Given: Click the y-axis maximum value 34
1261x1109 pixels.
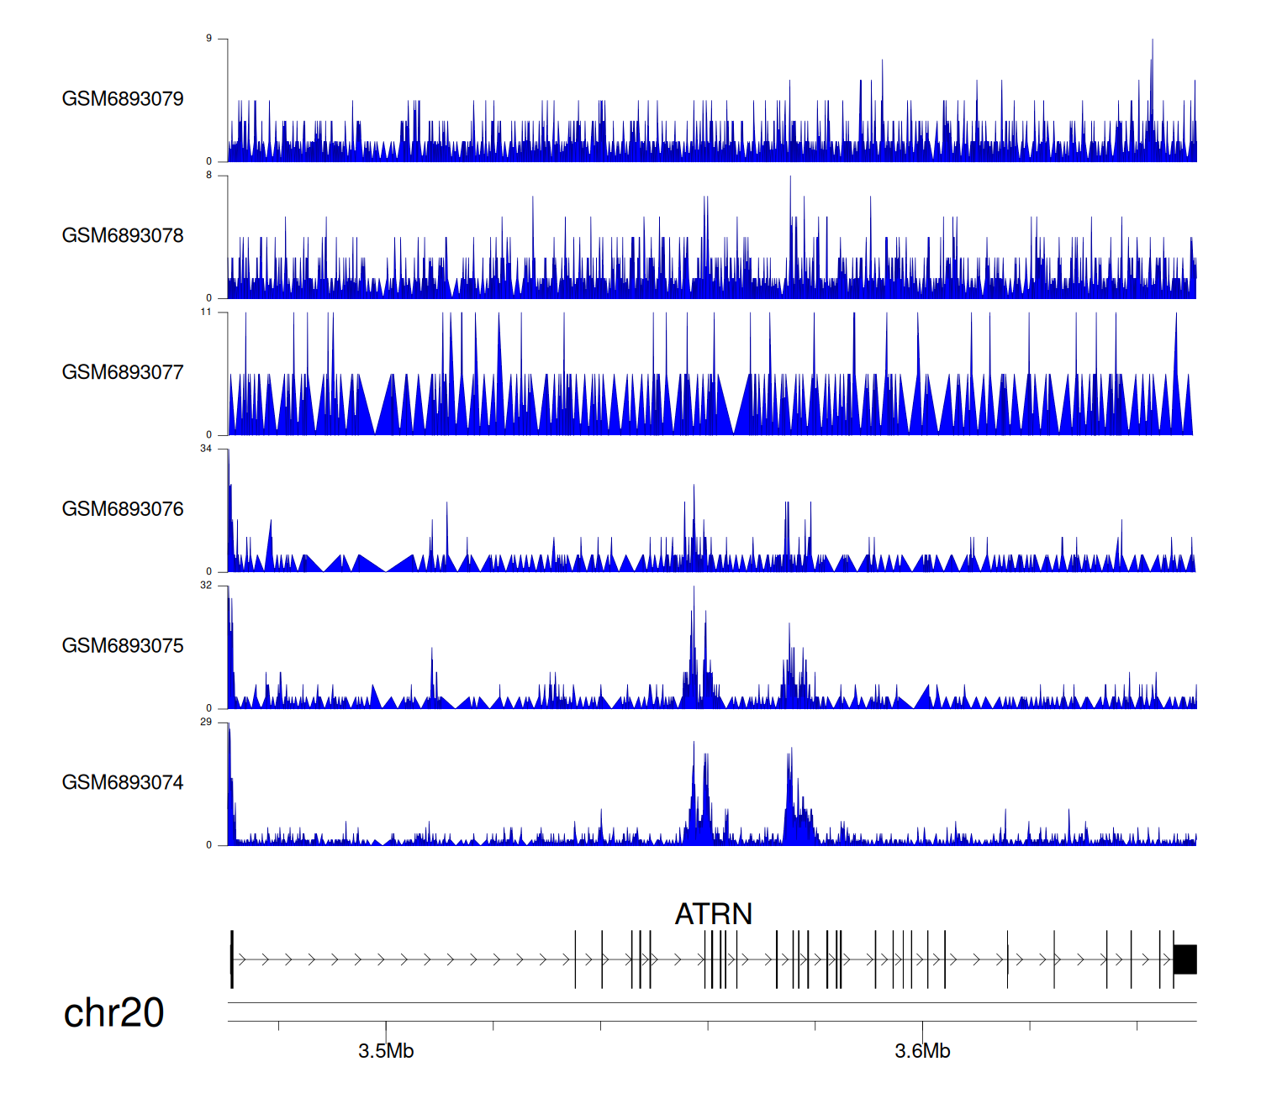Looking at the screenshot, I should (x=206, y=449).
